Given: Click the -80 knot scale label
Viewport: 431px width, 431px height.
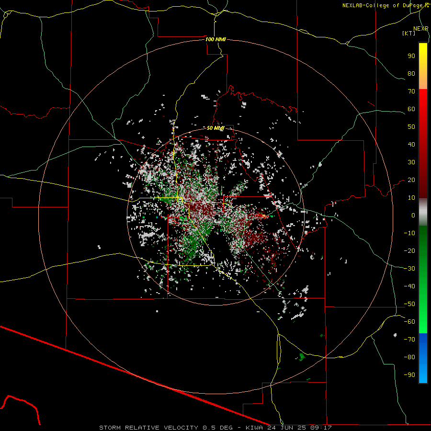Looking at the screenshot, I should (409, 357).
